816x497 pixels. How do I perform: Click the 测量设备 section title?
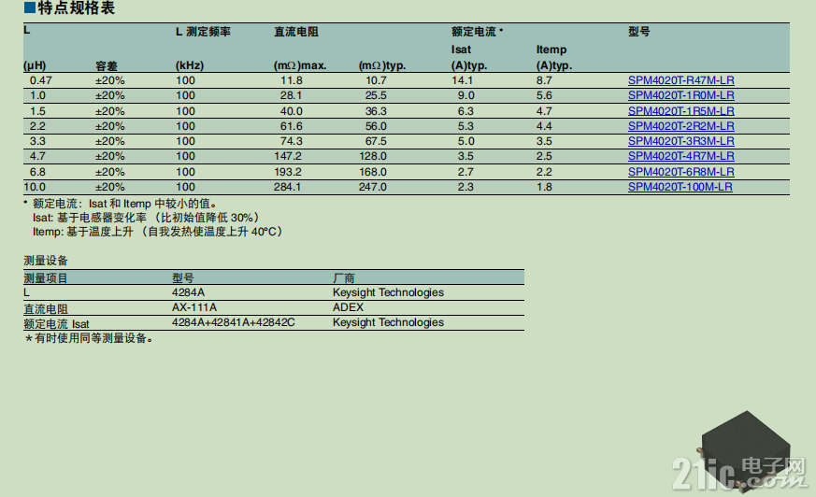(x=46, y=261)
